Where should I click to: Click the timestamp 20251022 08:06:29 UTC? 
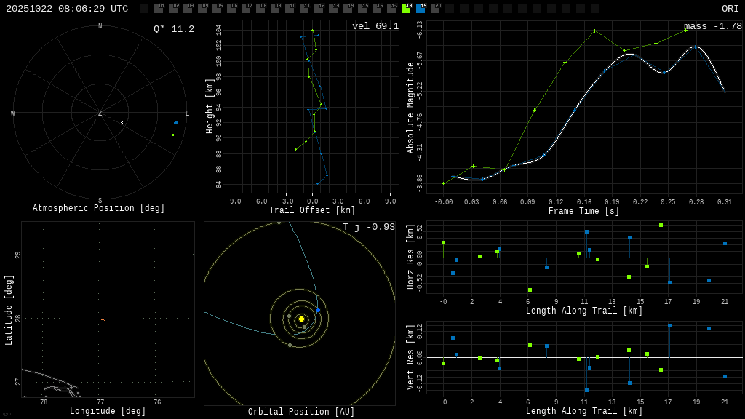[x=67, y=9]
